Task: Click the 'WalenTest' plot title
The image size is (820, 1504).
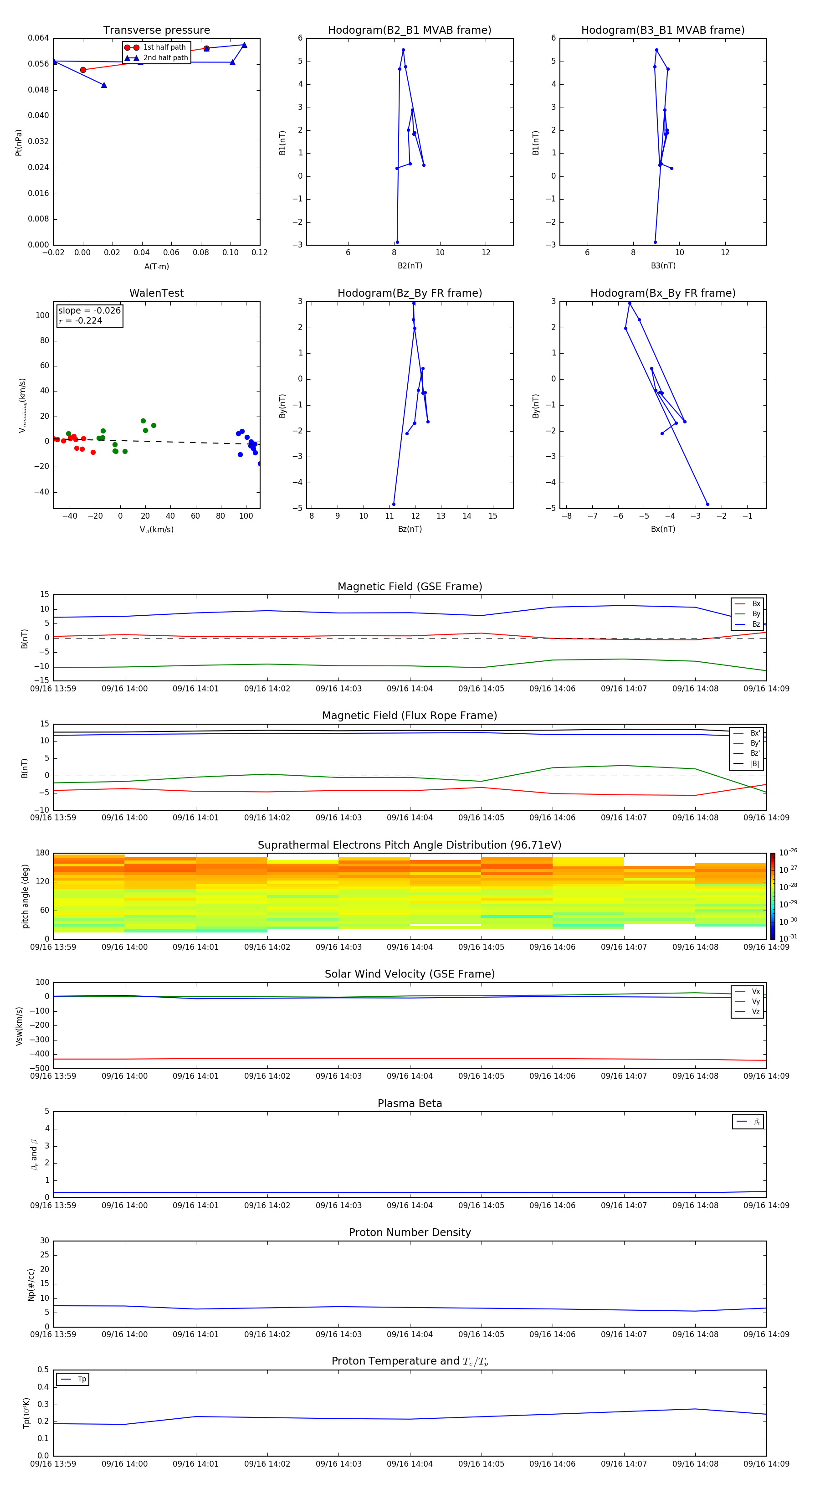Action: click(156, 293)
